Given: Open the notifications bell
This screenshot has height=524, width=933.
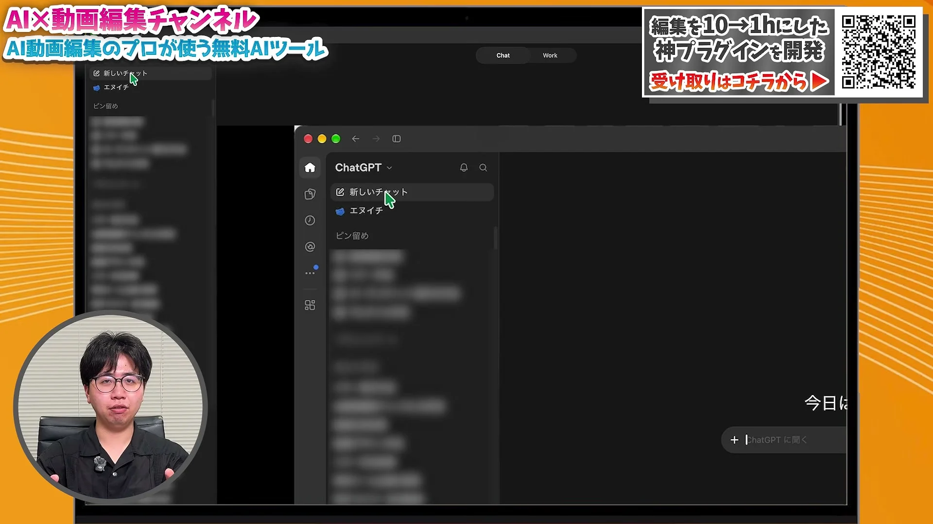Looking at the screenshot, I should point(464,167).
